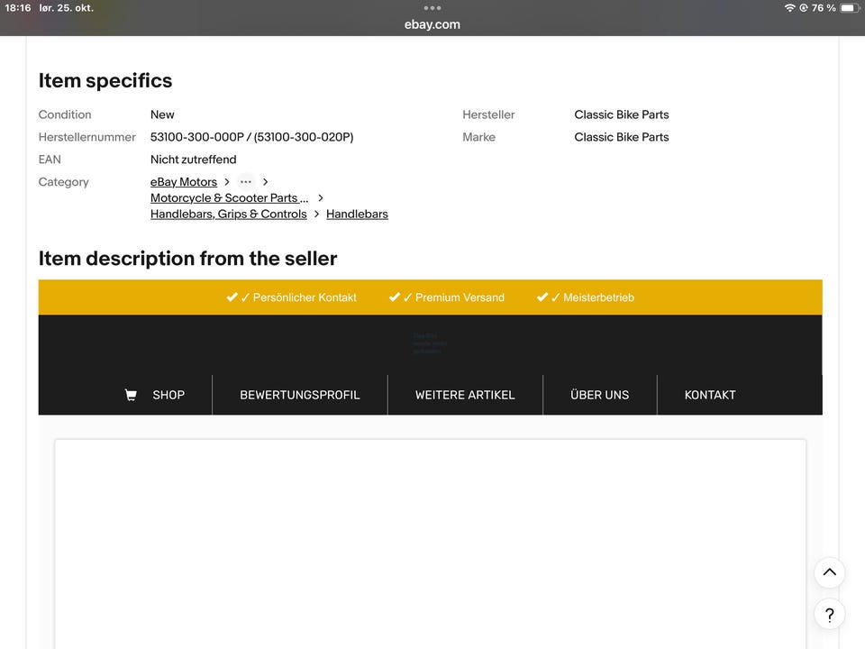The height and width of the screenshot is (649, 865).
Task: Expand the collapsed category ellipsis button
Action: (245, 181)
